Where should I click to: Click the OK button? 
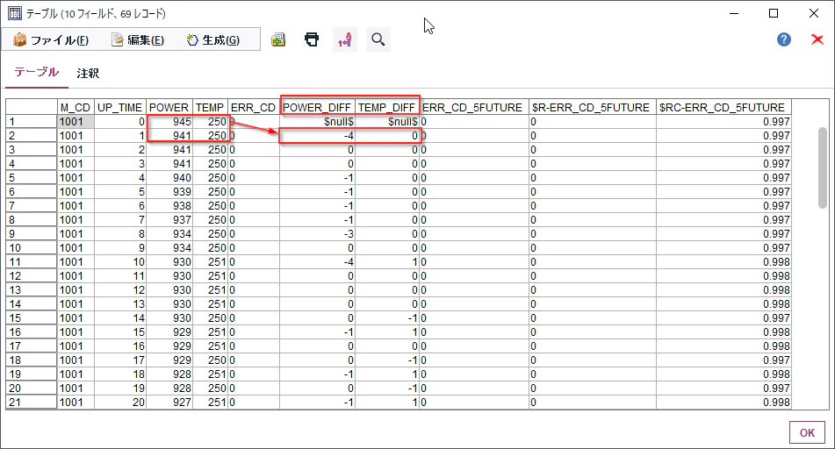807,432
